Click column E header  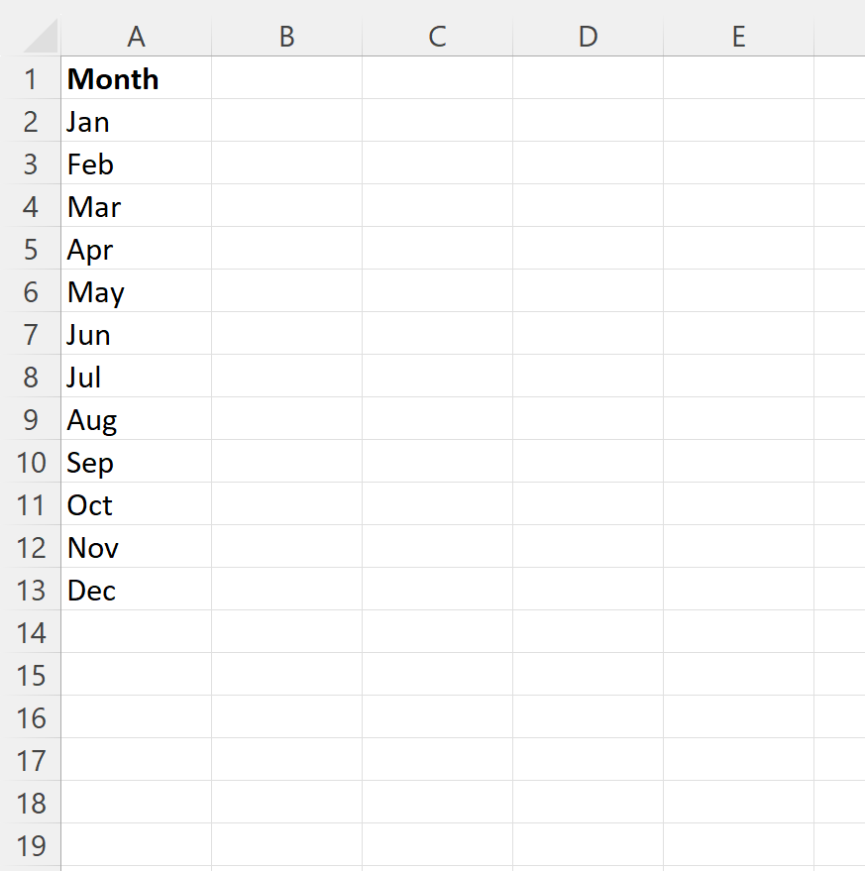(x=738, y=37)
